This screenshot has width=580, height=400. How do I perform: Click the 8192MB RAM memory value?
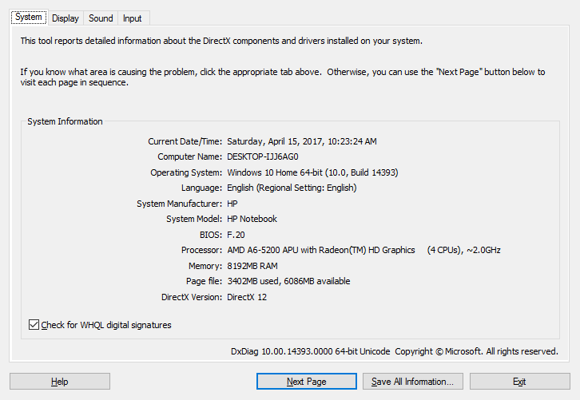[x=252, y=266]
